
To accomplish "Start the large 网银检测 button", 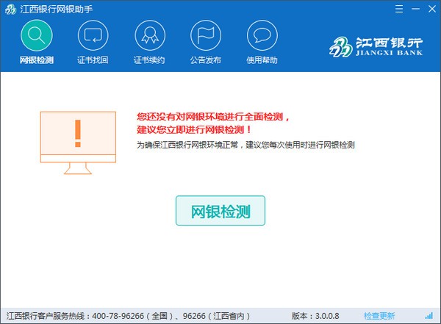I will 220,211.
